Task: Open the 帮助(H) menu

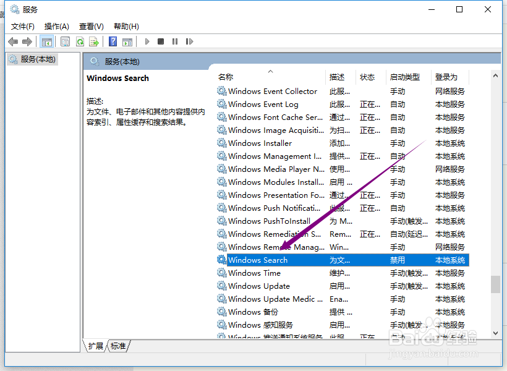Action: click(126, 27)
